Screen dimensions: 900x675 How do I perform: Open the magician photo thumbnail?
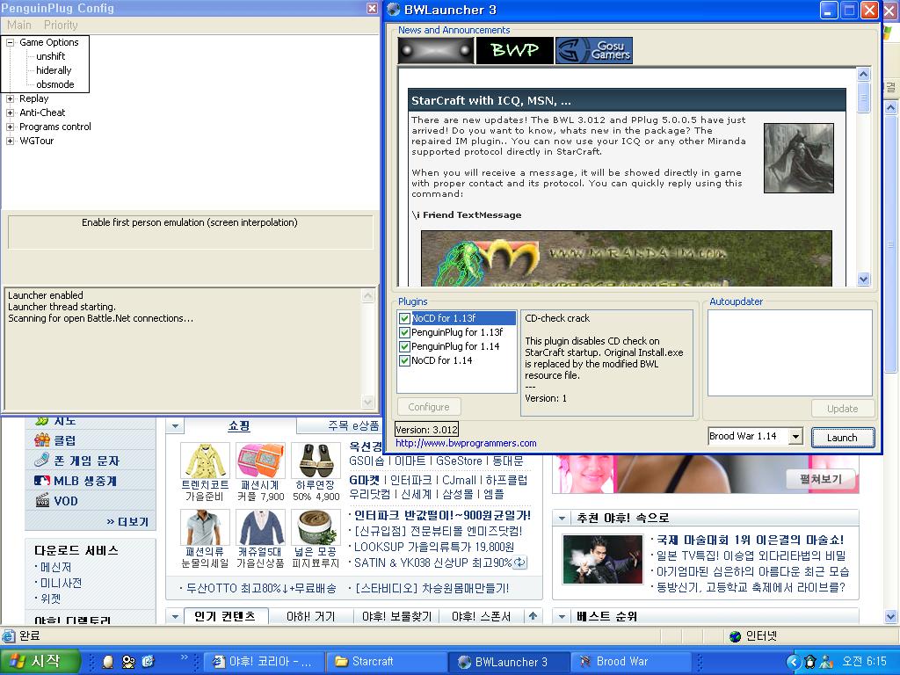603,559
